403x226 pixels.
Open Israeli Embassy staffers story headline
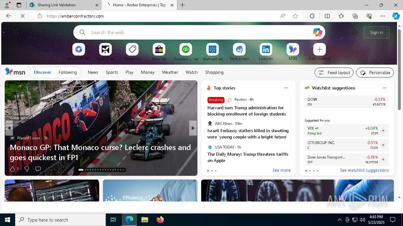tap(248, 134)
